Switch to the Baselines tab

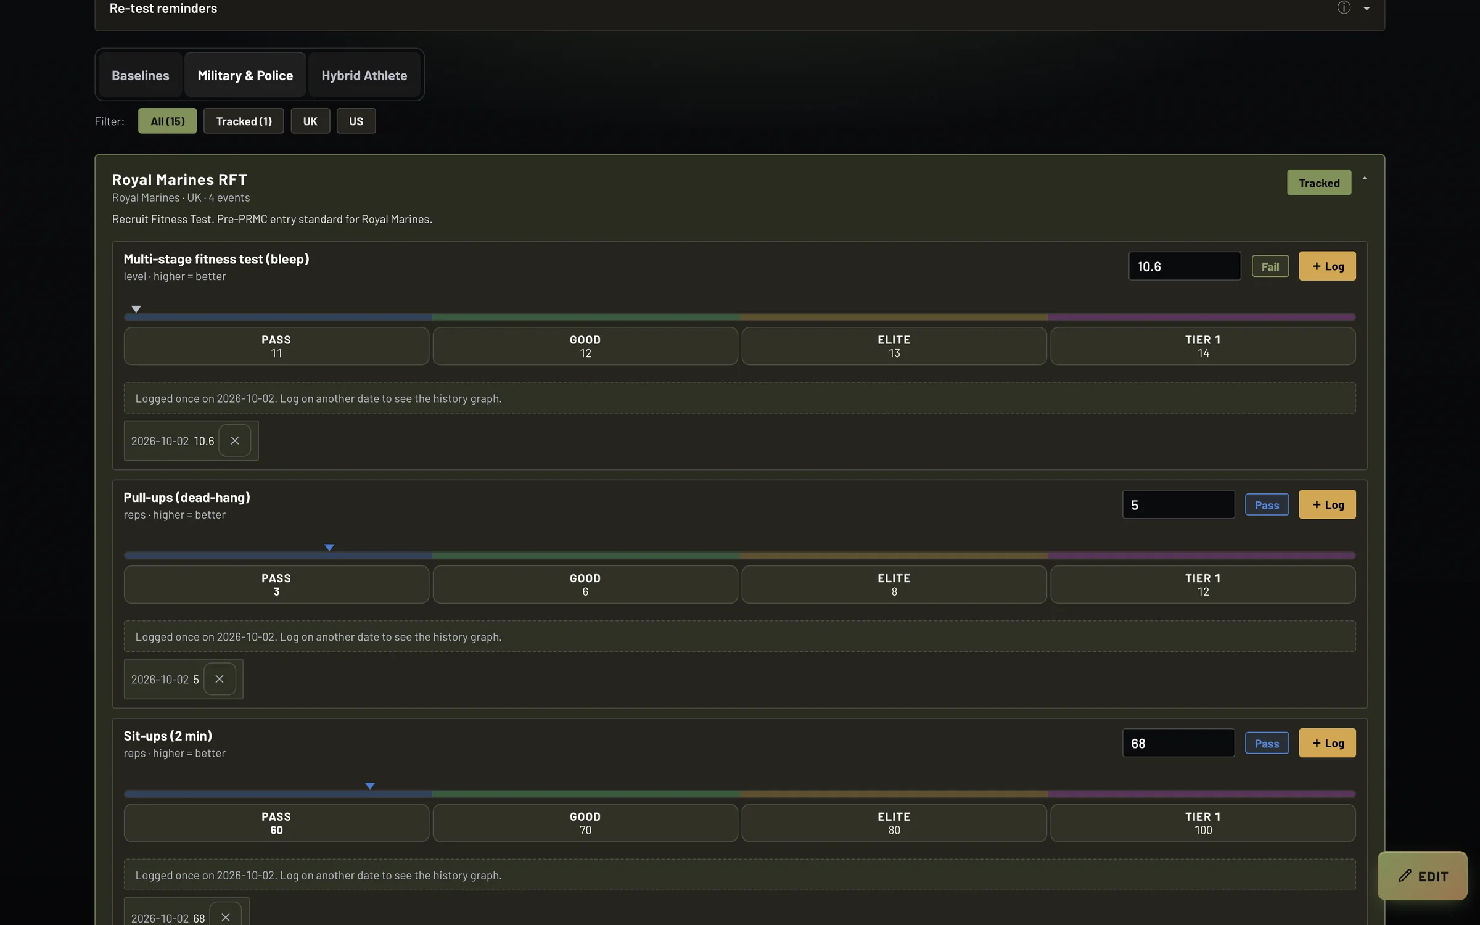140,75
